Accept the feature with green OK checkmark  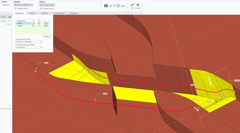(132, 5)
